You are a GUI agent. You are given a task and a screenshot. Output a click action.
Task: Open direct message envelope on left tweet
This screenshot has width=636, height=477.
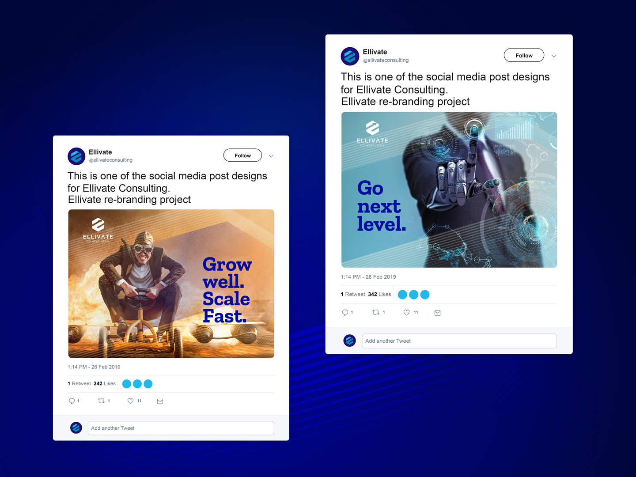pos(160,401)
